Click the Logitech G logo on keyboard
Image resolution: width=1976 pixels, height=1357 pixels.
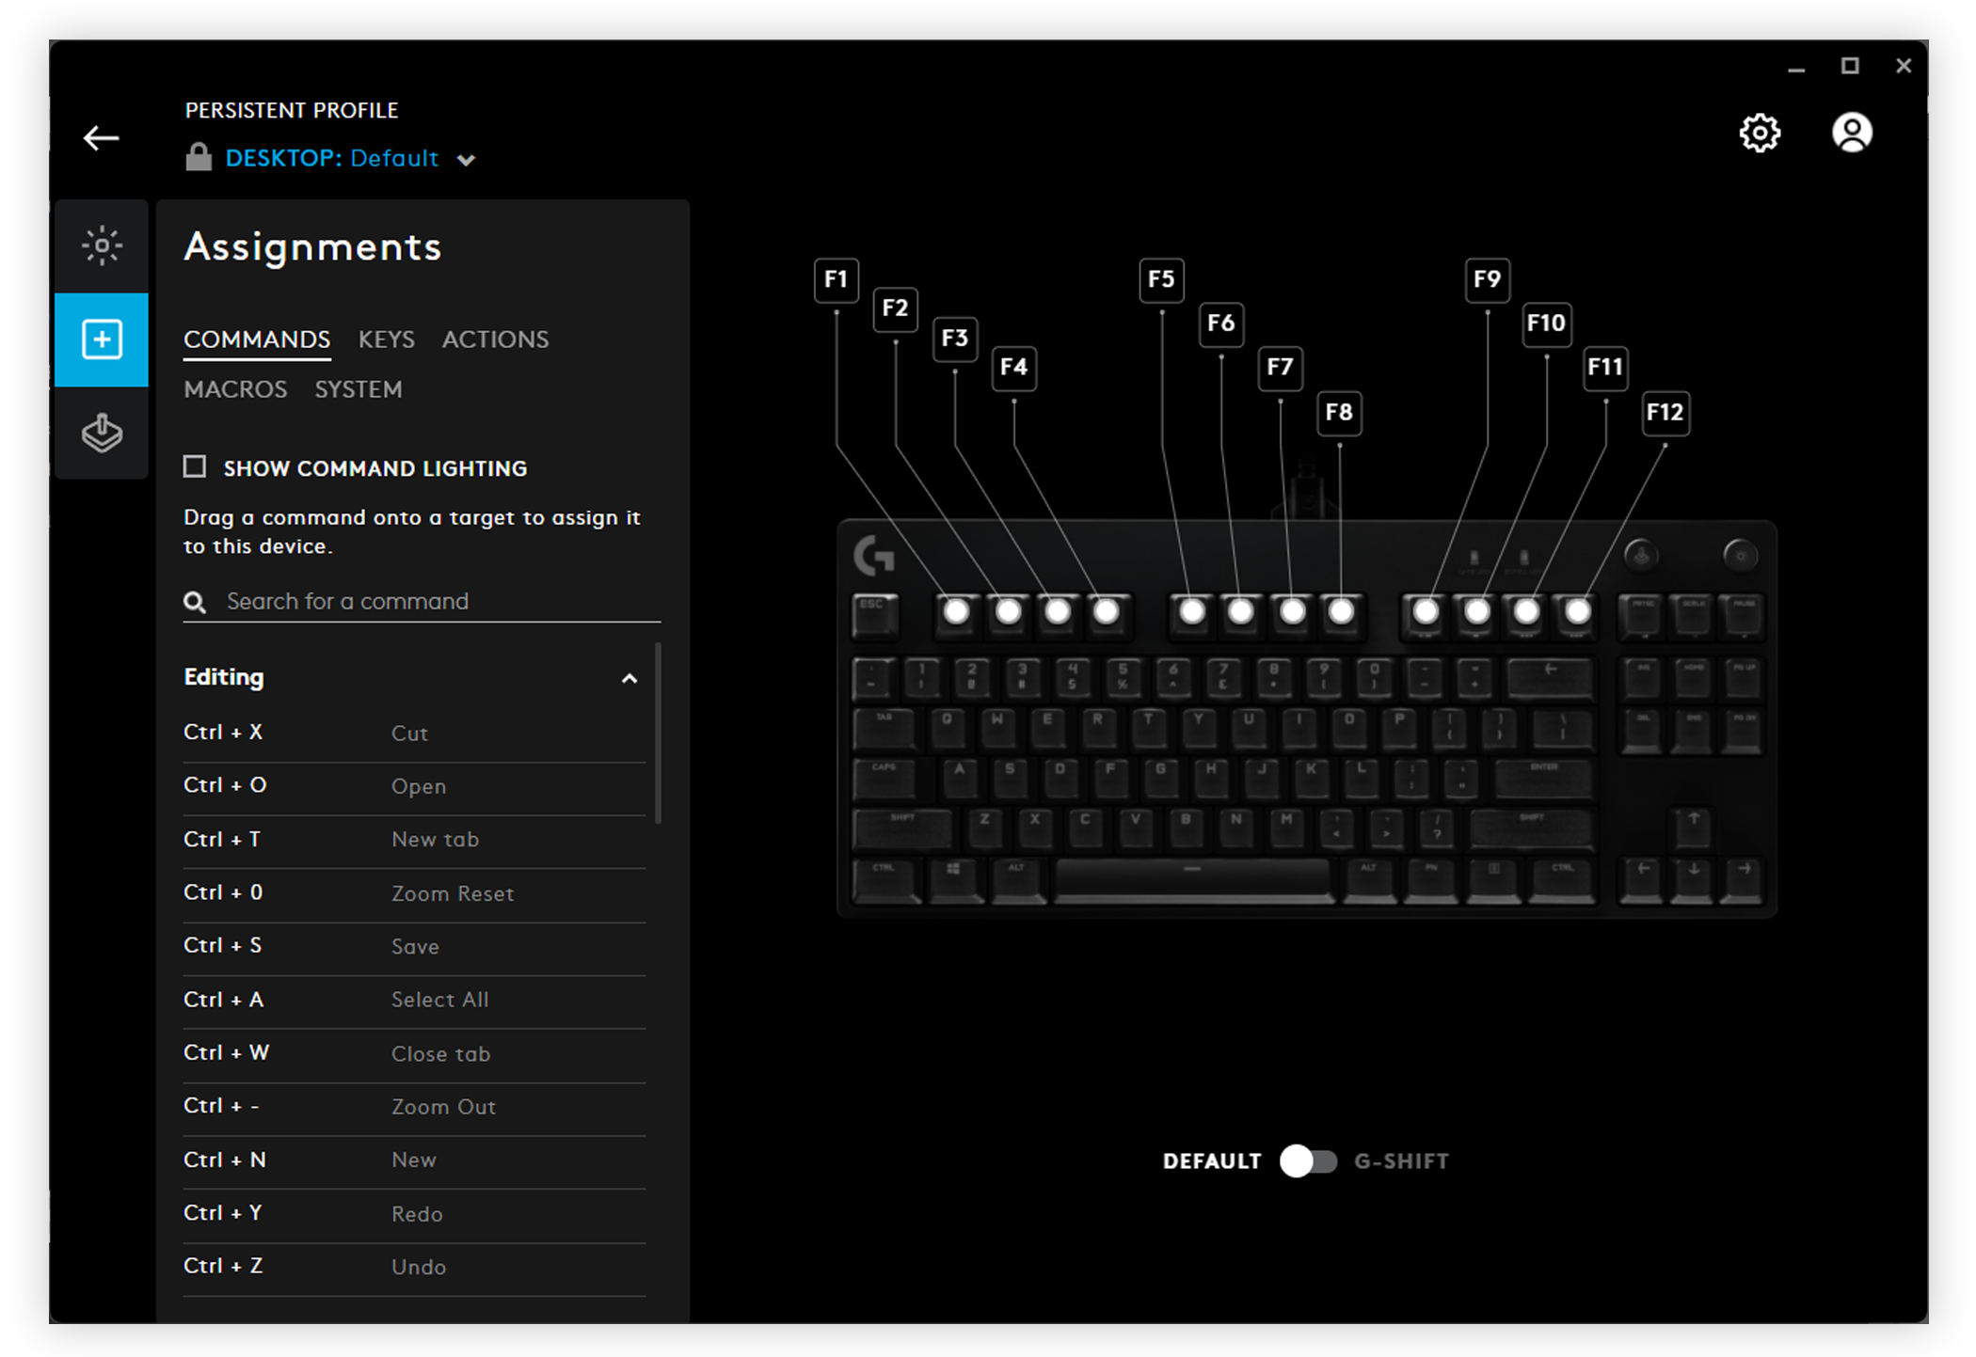[874, 556]
